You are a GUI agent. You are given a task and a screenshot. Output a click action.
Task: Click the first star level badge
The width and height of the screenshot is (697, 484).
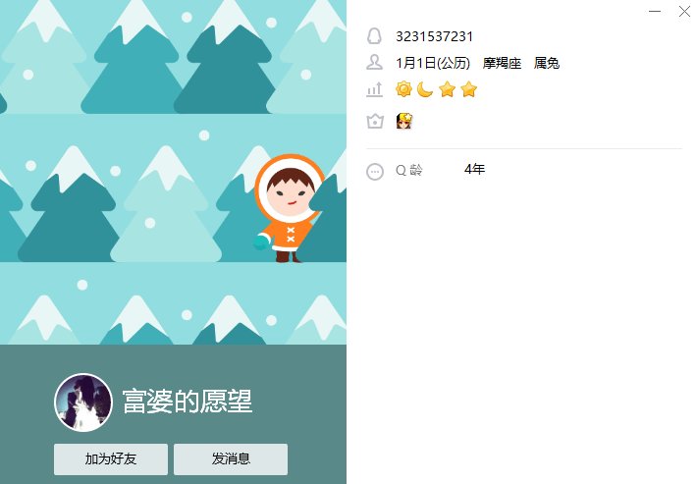click(448, 89)
